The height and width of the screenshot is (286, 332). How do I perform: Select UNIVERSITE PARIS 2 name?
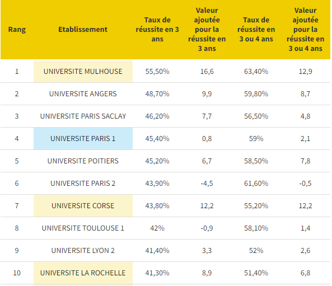(83, 184)
